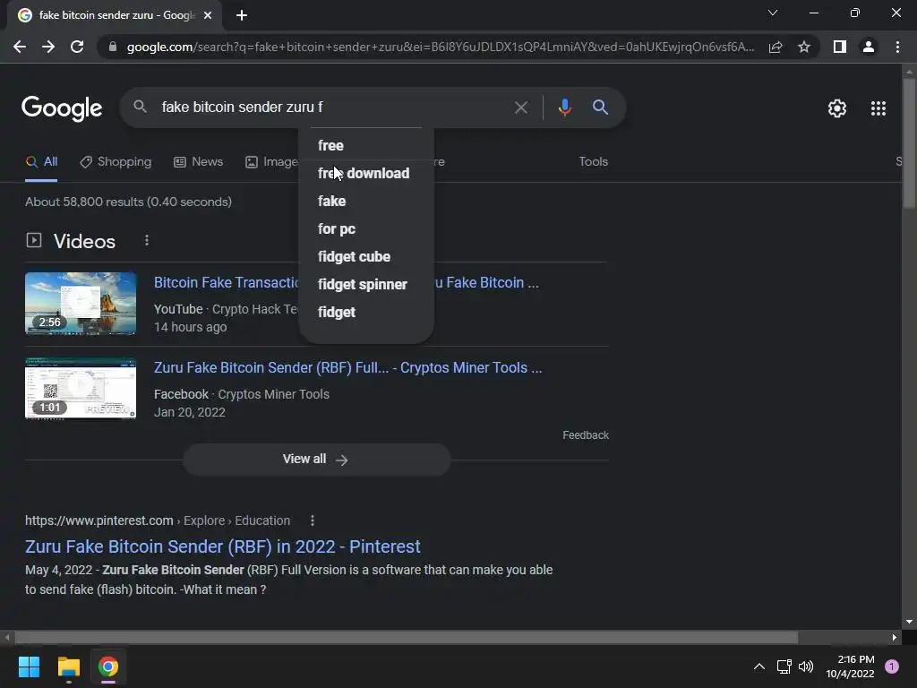This screenshot has height=688, width=917.
Task: Choose the 'free download' suggestion
Action: [366, 174]
